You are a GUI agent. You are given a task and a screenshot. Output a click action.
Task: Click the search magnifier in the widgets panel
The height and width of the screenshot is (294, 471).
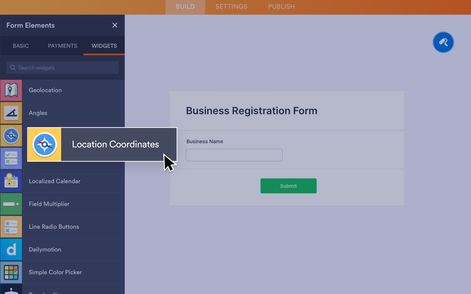[x=13, y=67]
